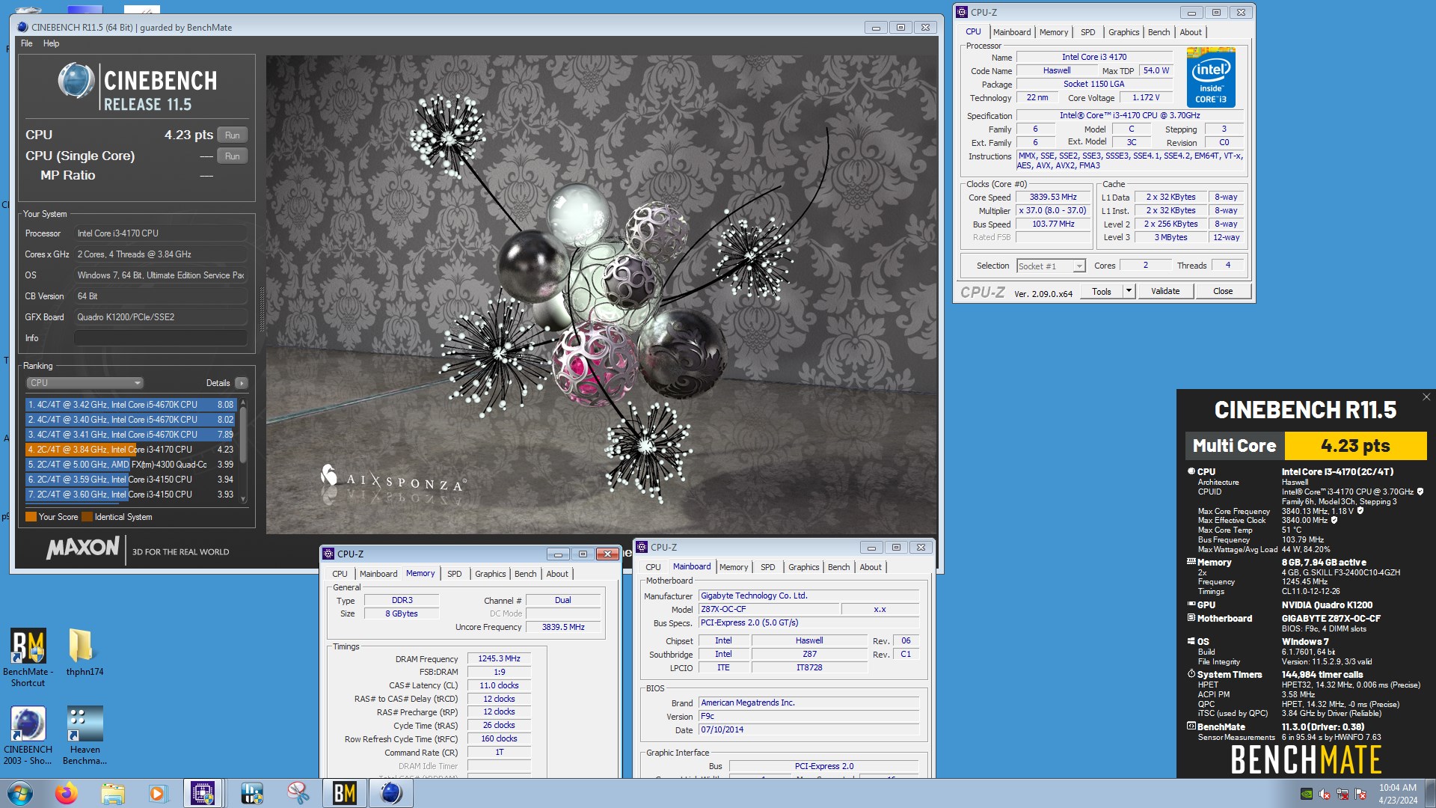1436x808 pixels.
Task: Click the BIOS version F9c field
Action: (808, 716)
